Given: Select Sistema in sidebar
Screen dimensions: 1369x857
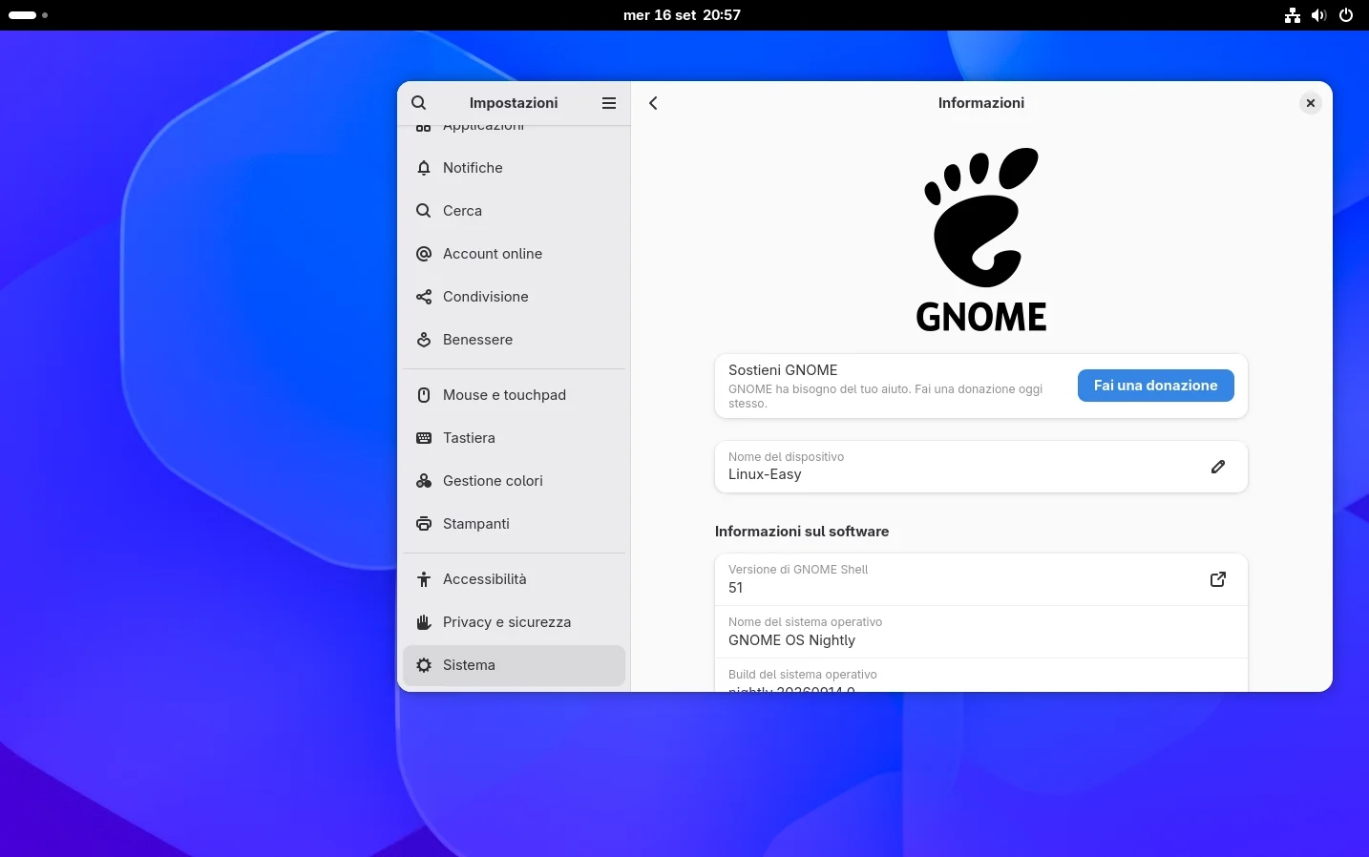Looking at the screenshot, I should point(515,665).
